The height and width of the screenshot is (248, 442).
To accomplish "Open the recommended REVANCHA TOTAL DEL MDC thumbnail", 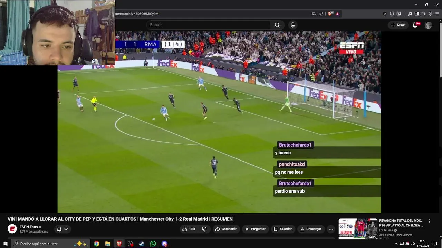I will point(358,229).
